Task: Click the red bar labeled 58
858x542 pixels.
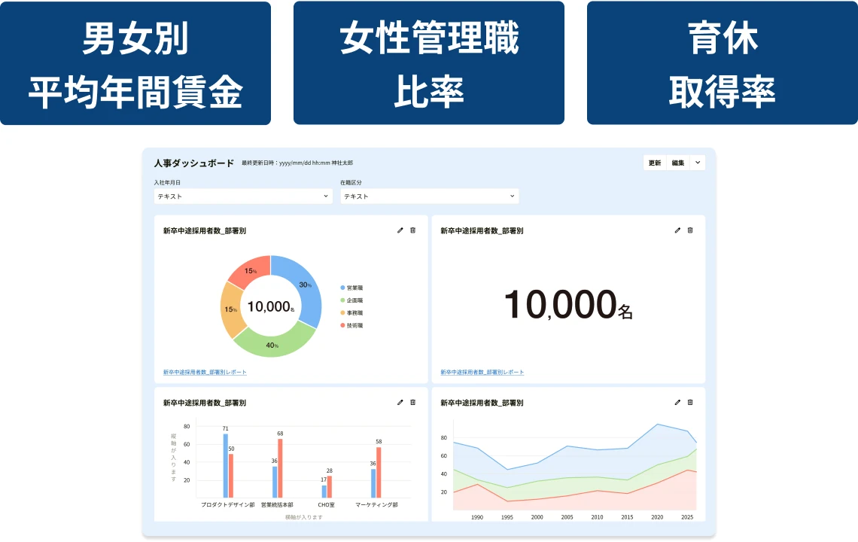Action: (379, 473)
